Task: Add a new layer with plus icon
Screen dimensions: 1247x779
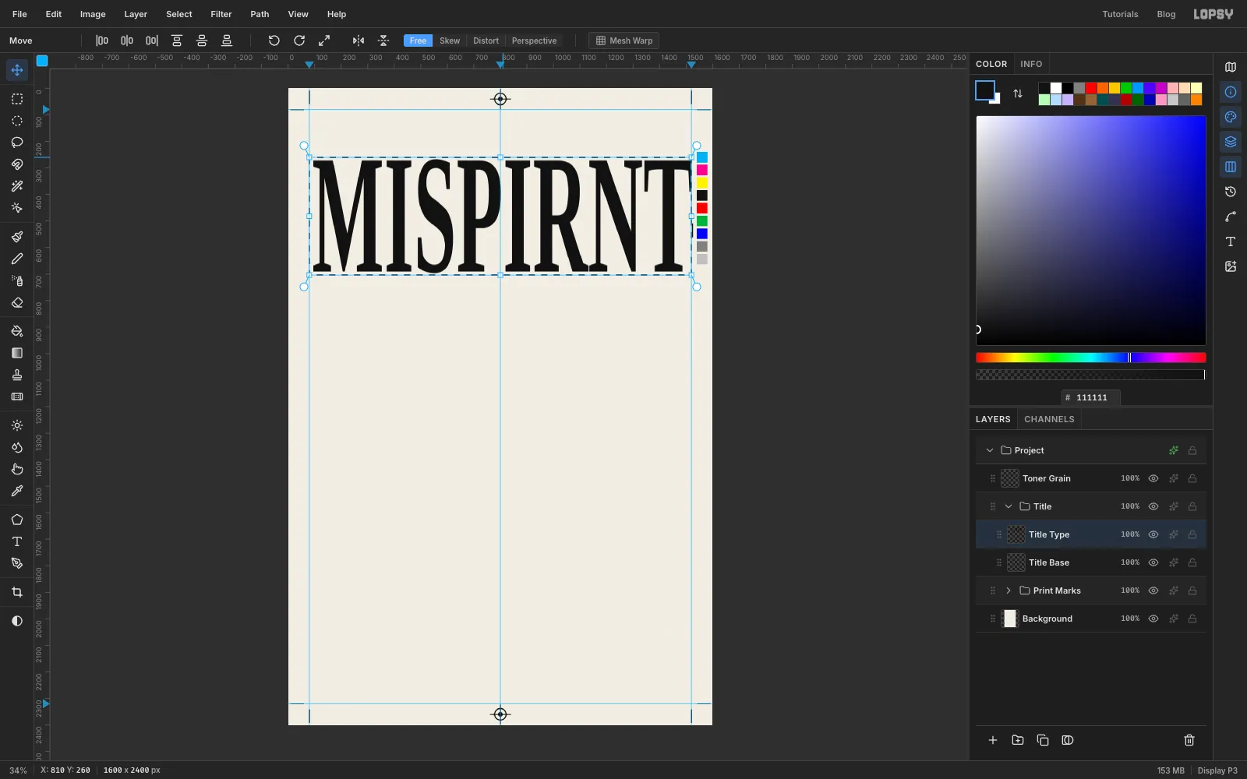Action: point(993,740)
